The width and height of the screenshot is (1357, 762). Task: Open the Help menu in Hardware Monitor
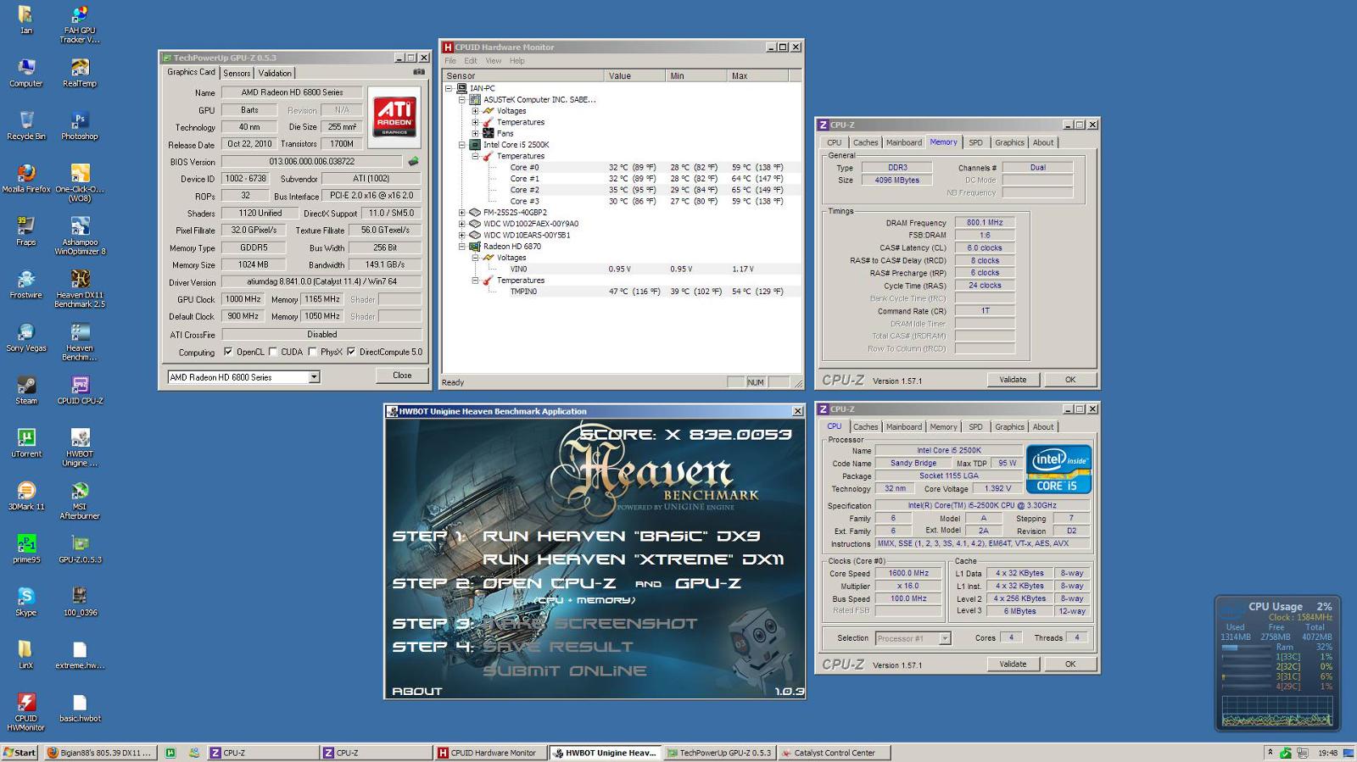(x=517, y=61)
